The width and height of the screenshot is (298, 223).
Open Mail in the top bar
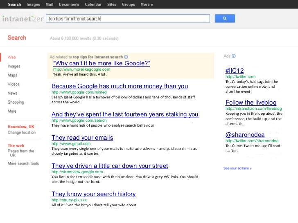(x=50, y=4)
